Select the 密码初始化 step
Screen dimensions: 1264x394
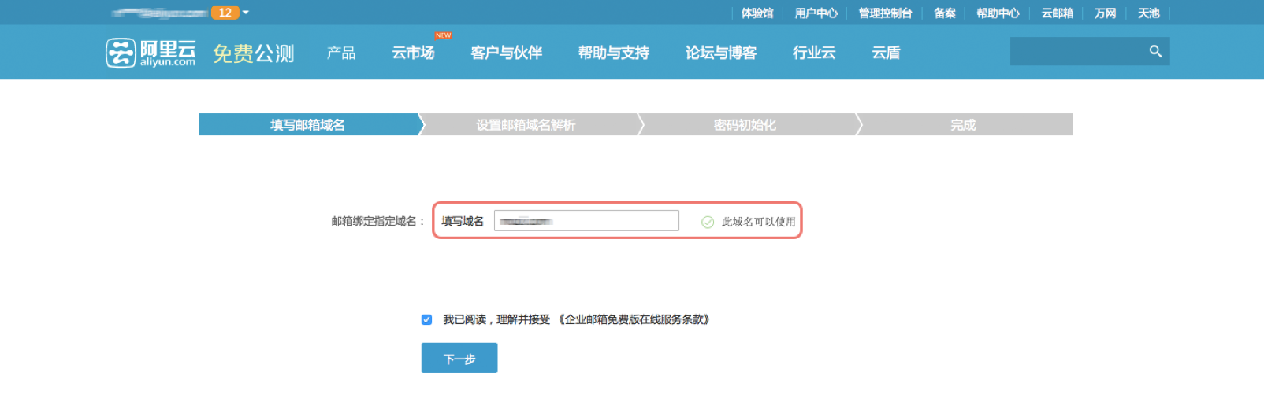click(745, 125)
